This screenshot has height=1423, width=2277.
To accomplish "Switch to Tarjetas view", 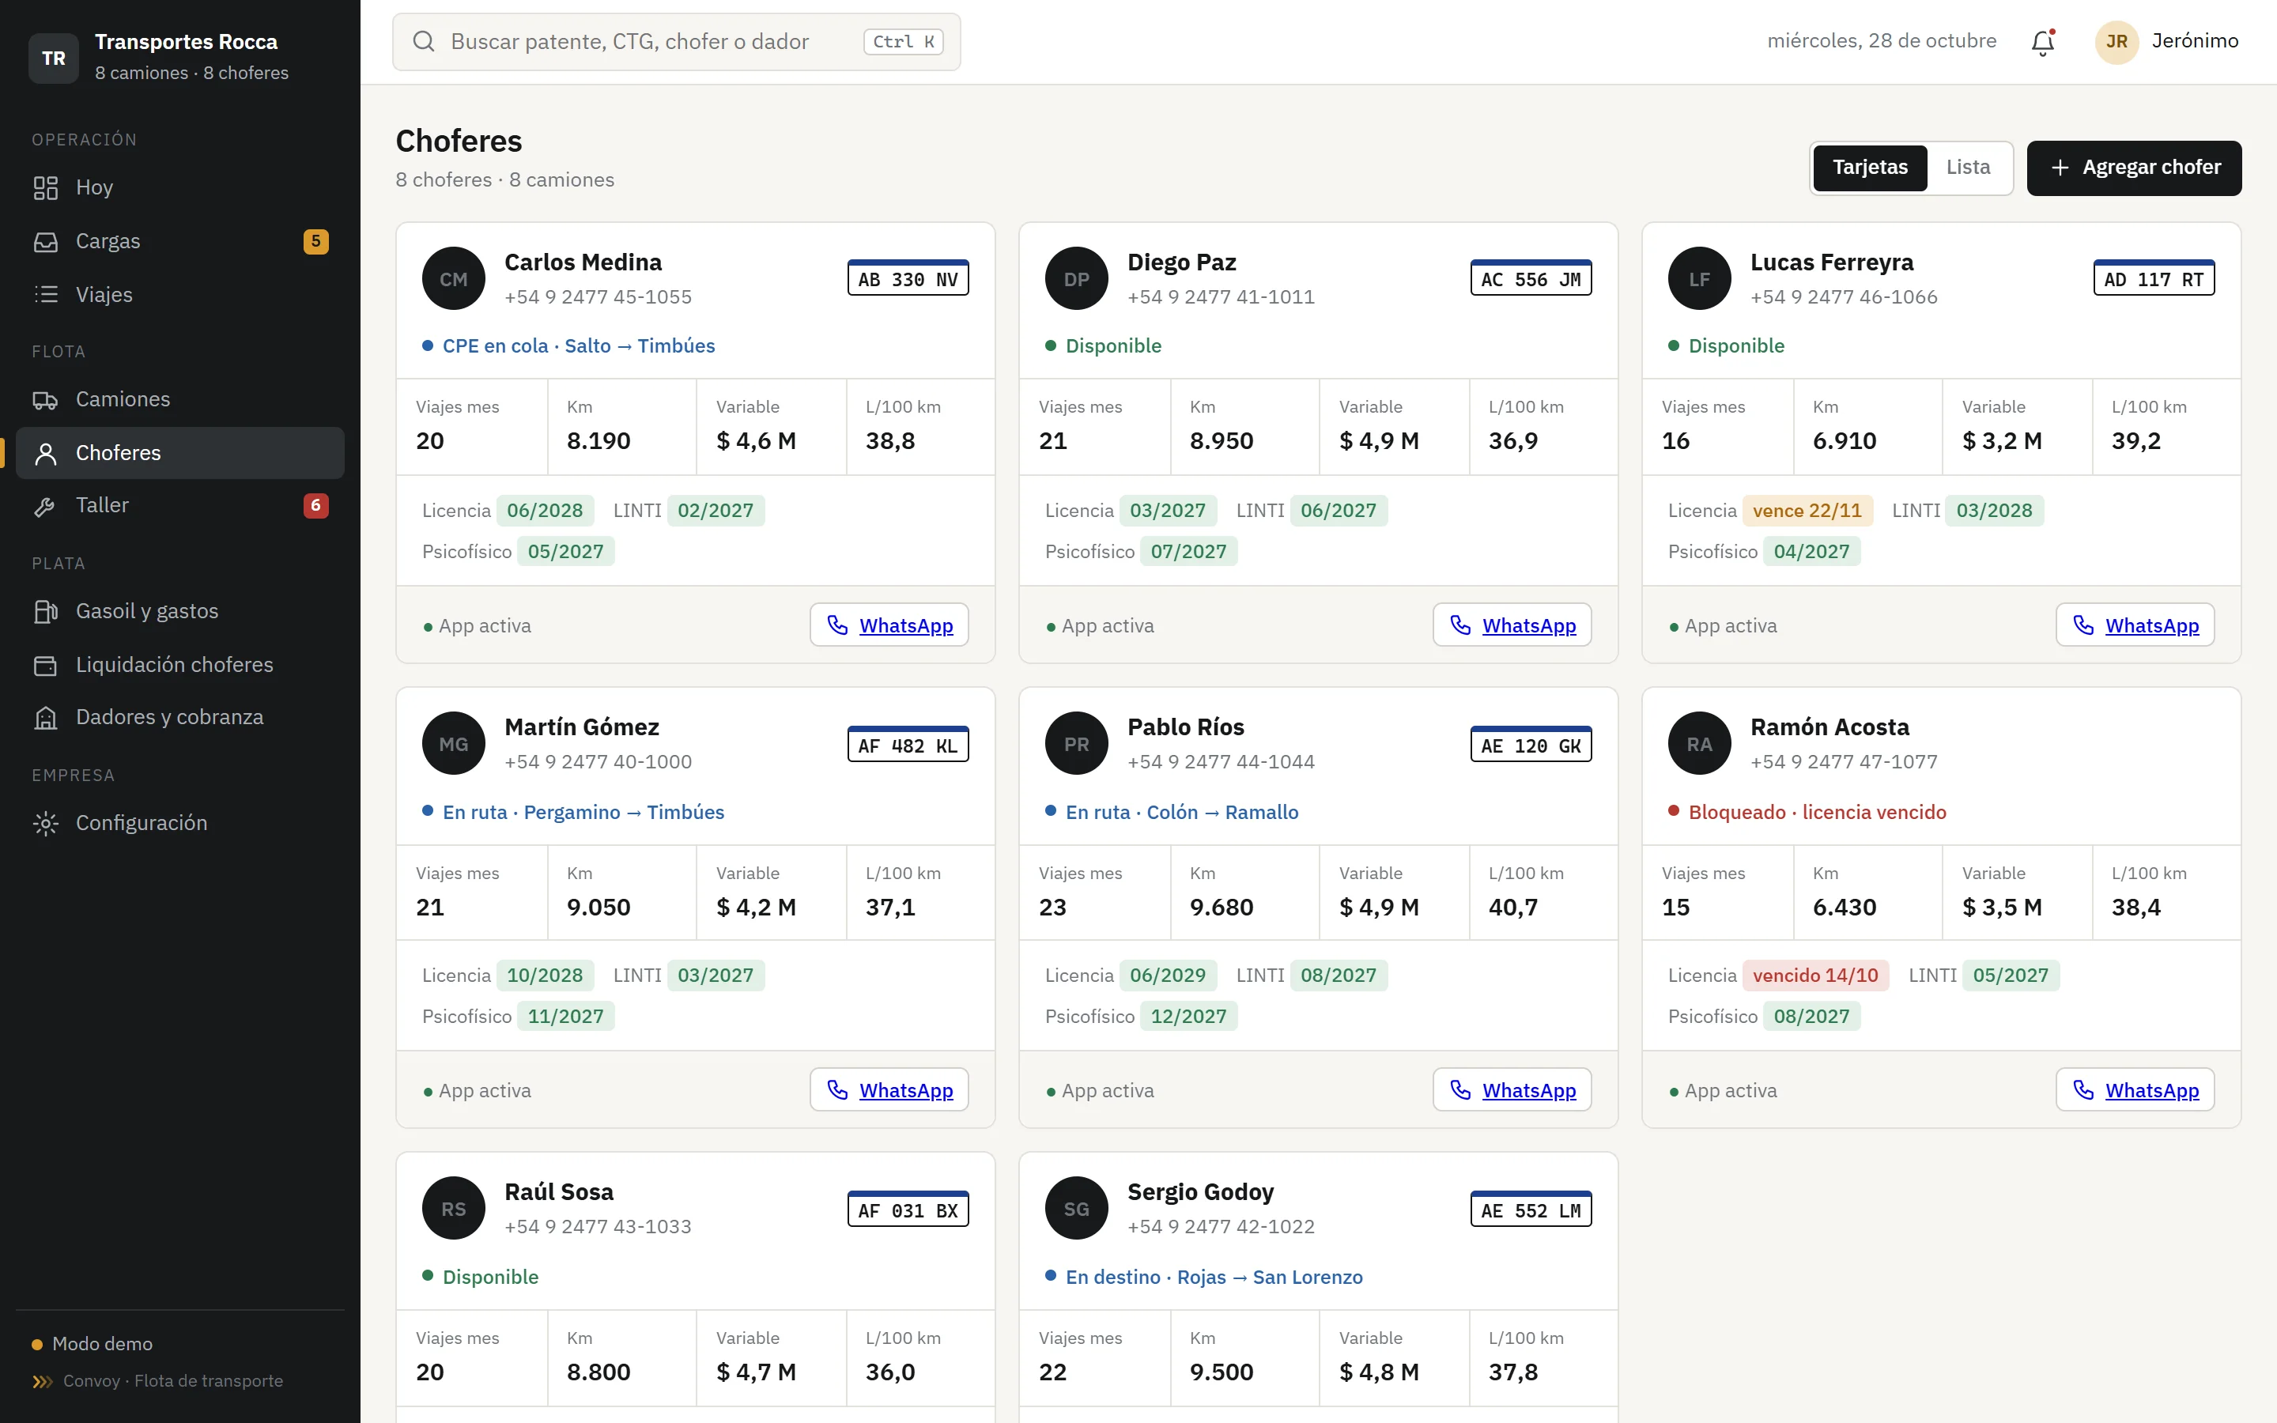I will pos(1870,168).
